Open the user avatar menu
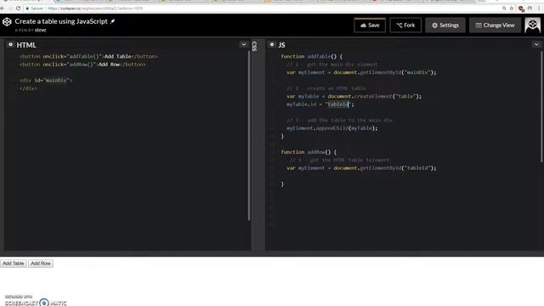Image resolution: width=544 pixels, height=306 pixels. [x=533, y=25]
